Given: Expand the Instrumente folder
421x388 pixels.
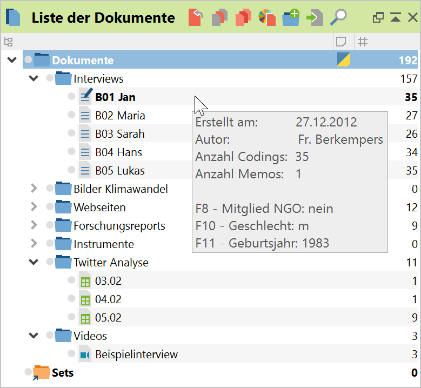Looking at the screenshot, I should coord(34,243).
